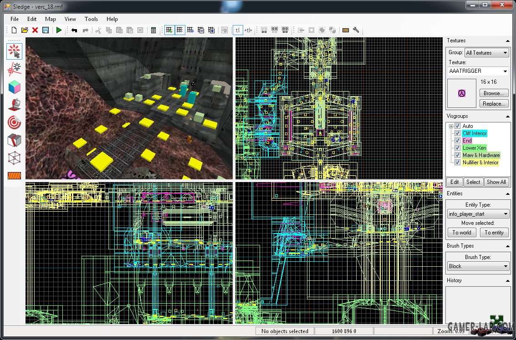Image resolution: width=516 pixels, height=340 pixels.
Task: Click the AAATRIGGER texture preview swatch
Action: coord(462,93)
